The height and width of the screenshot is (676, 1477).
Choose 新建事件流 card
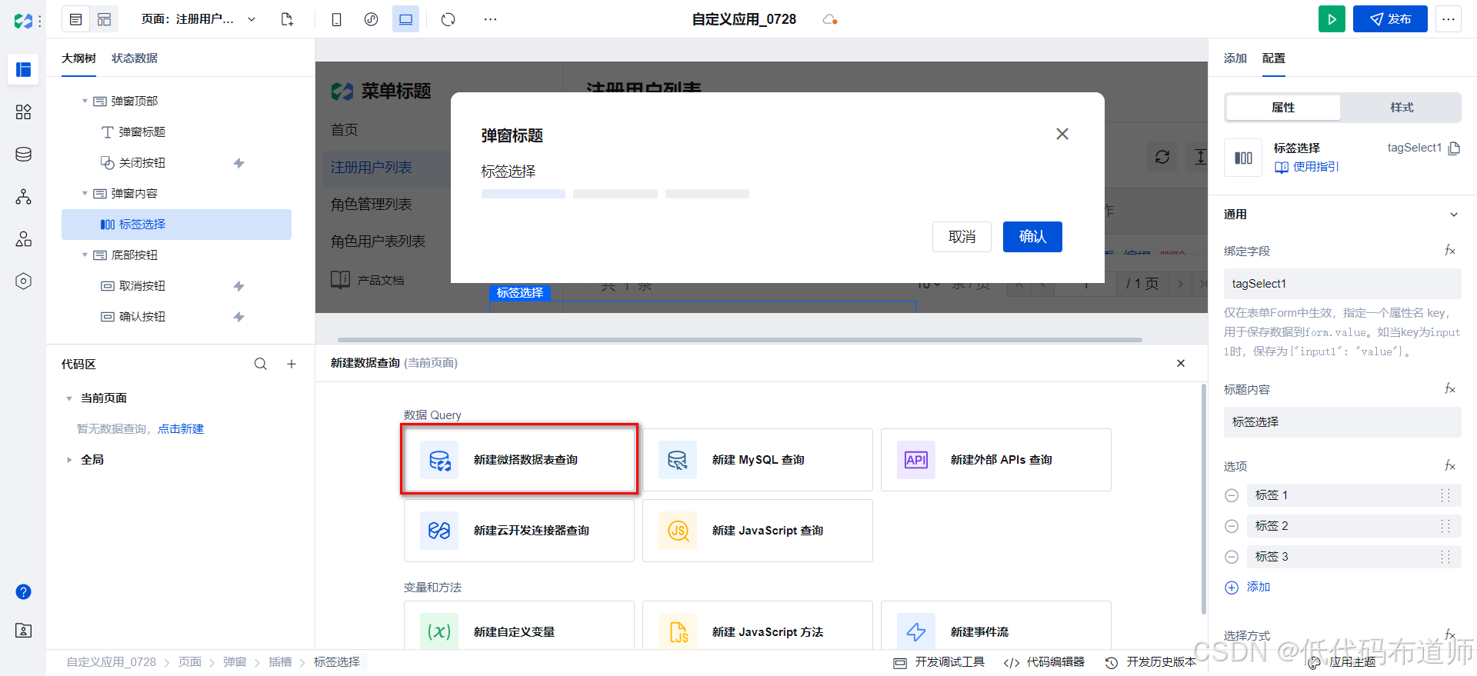(996, 626)
